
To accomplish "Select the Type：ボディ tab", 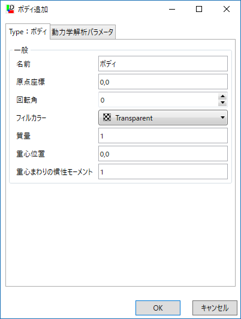I will point(28,32).
